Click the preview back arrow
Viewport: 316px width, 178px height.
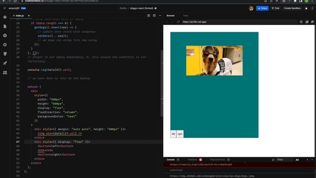coord(167,22)
